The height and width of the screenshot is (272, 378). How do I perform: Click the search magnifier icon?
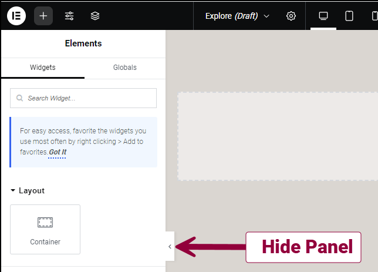(x=19, y=98)
